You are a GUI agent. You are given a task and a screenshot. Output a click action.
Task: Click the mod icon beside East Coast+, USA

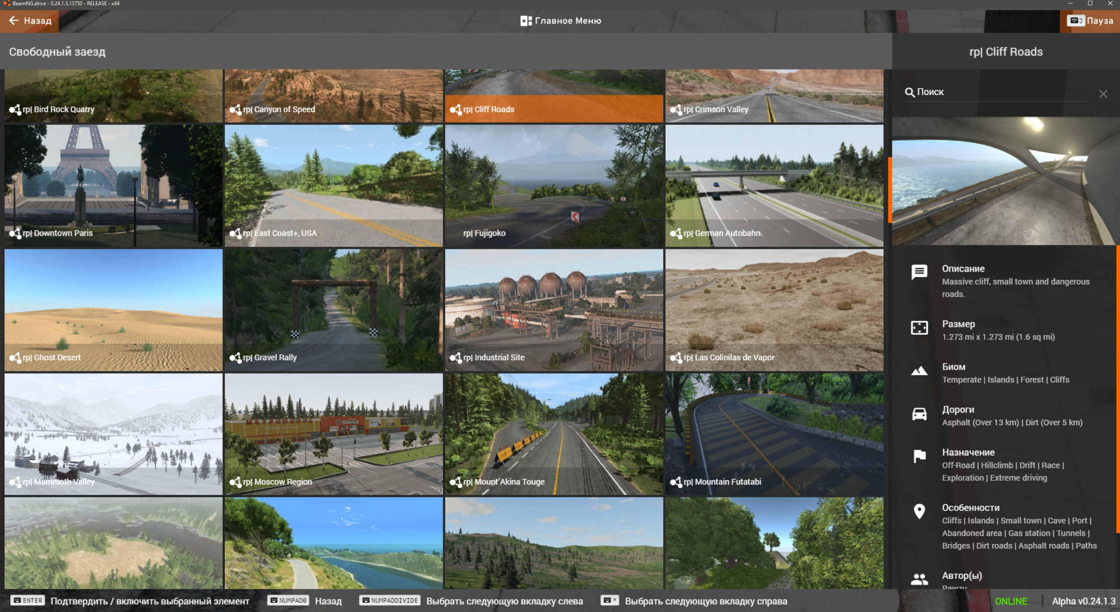point(235,233)
